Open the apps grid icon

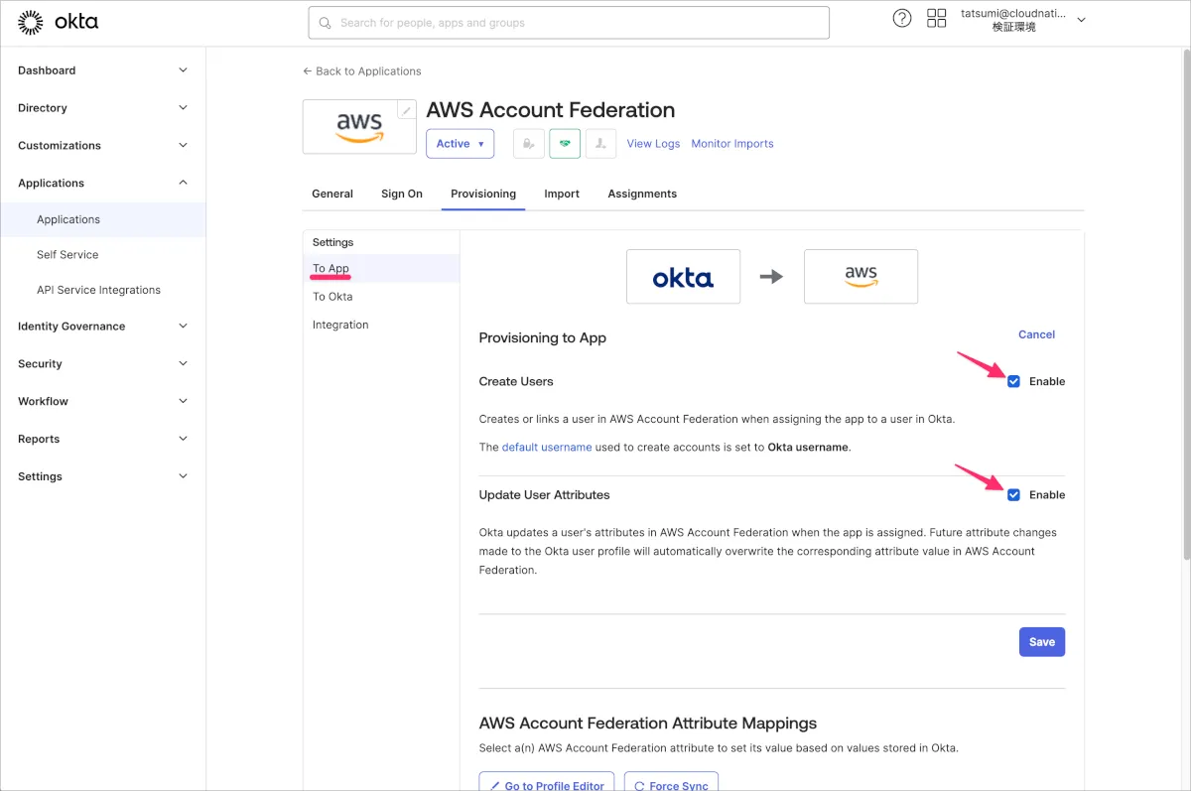[x=936, y=18]
